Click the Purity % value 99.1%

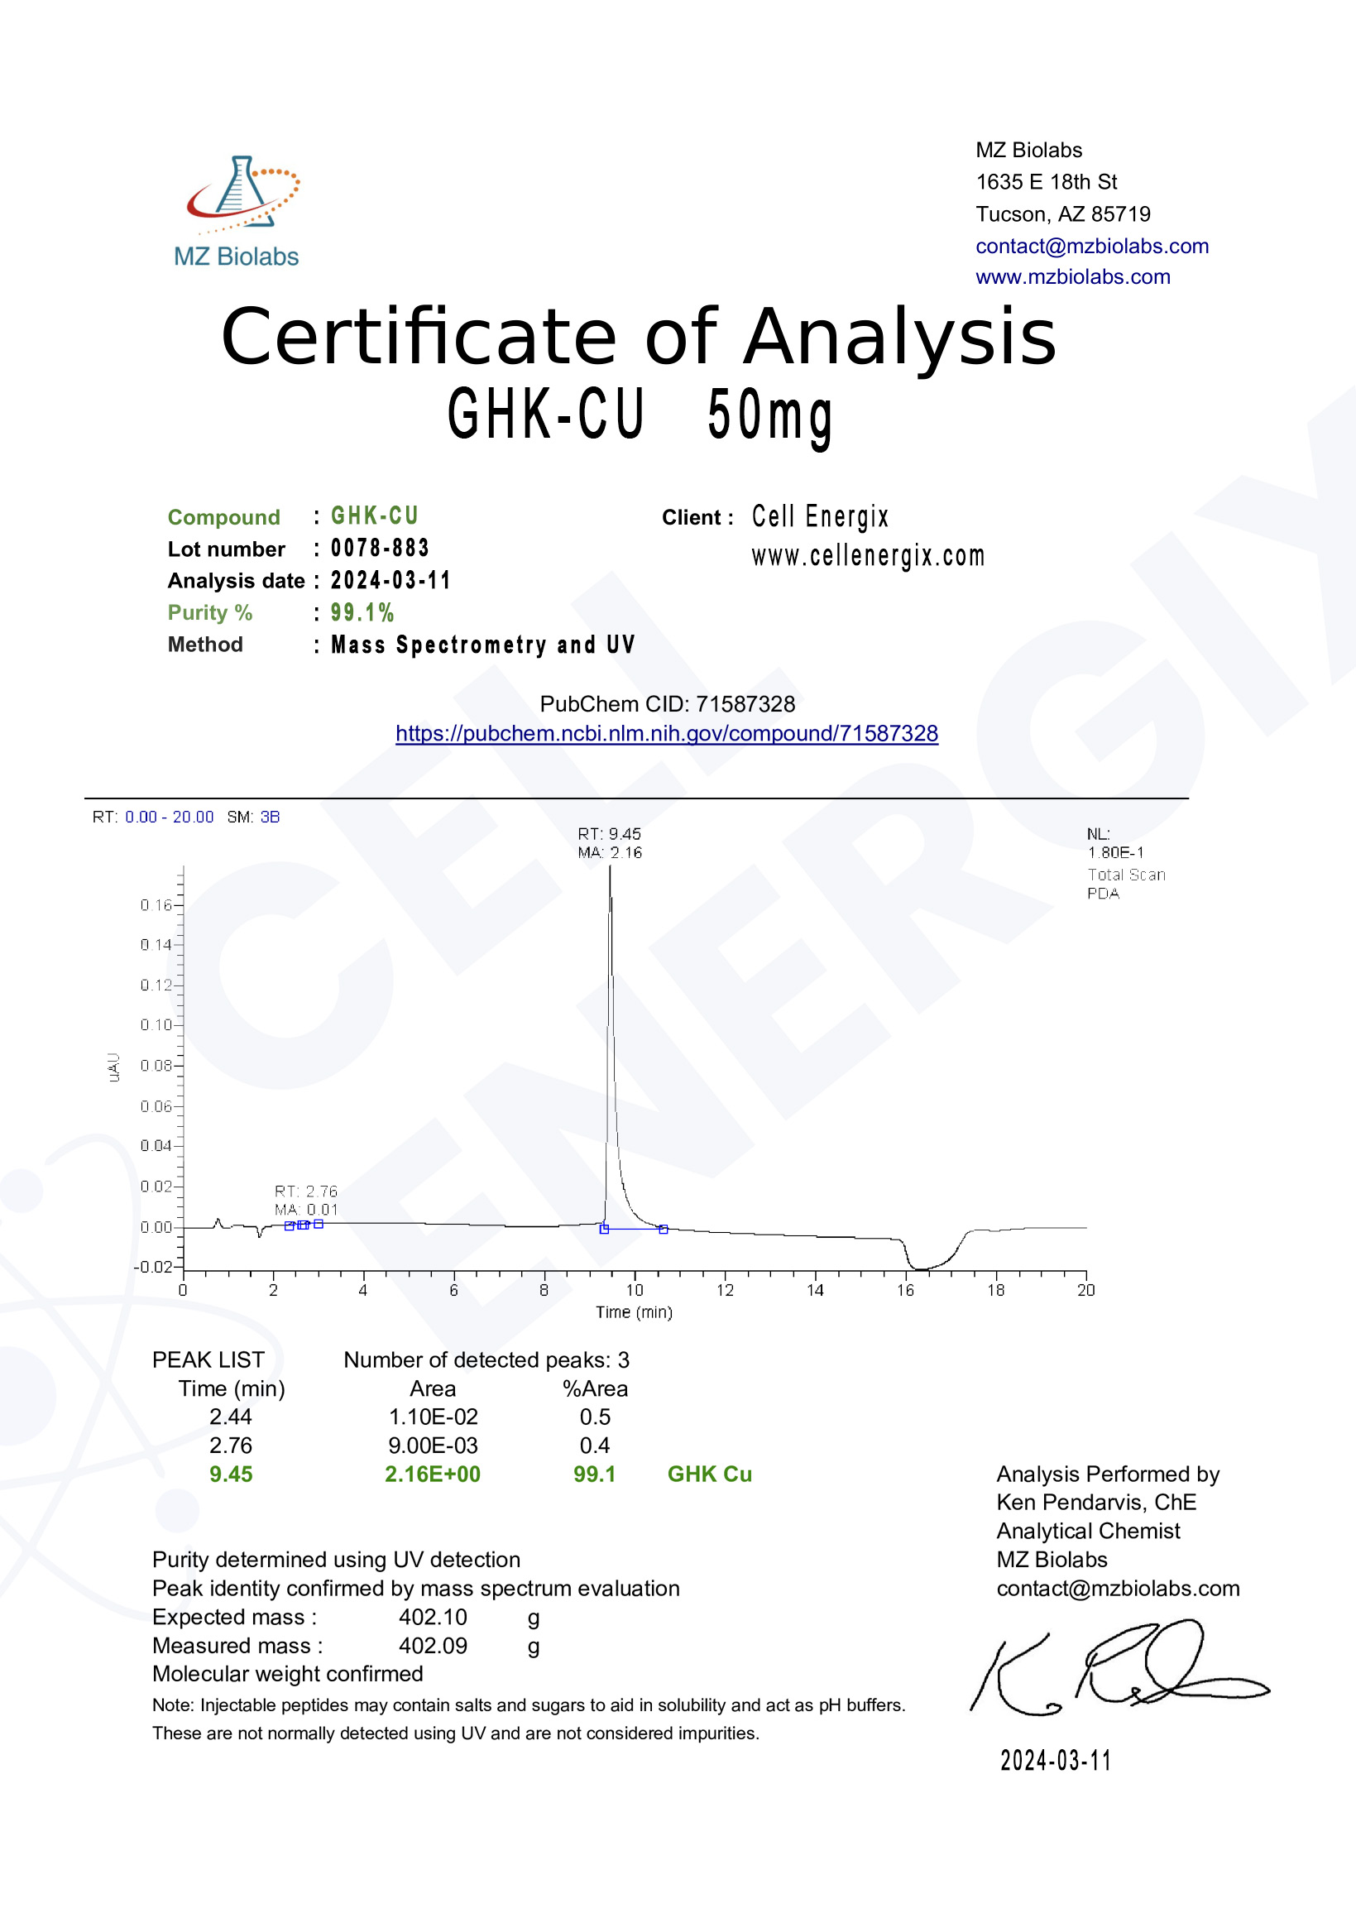pyautogui.click(x=362, y=612)
